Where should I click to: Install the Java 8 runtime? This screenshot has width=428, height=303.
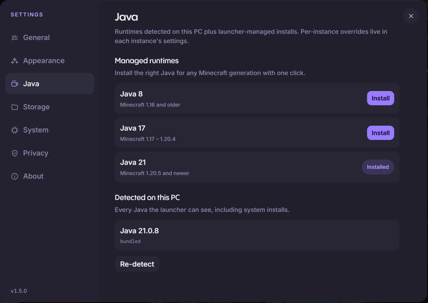tap(380, 98)
